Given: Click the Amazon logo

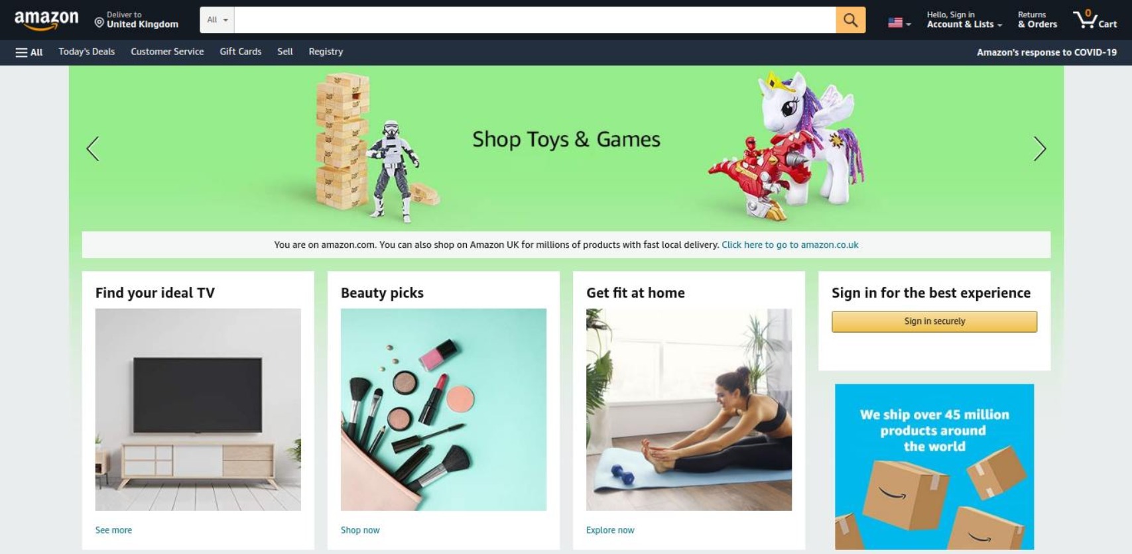Looking at the screenshot, I should click(46, 20).
